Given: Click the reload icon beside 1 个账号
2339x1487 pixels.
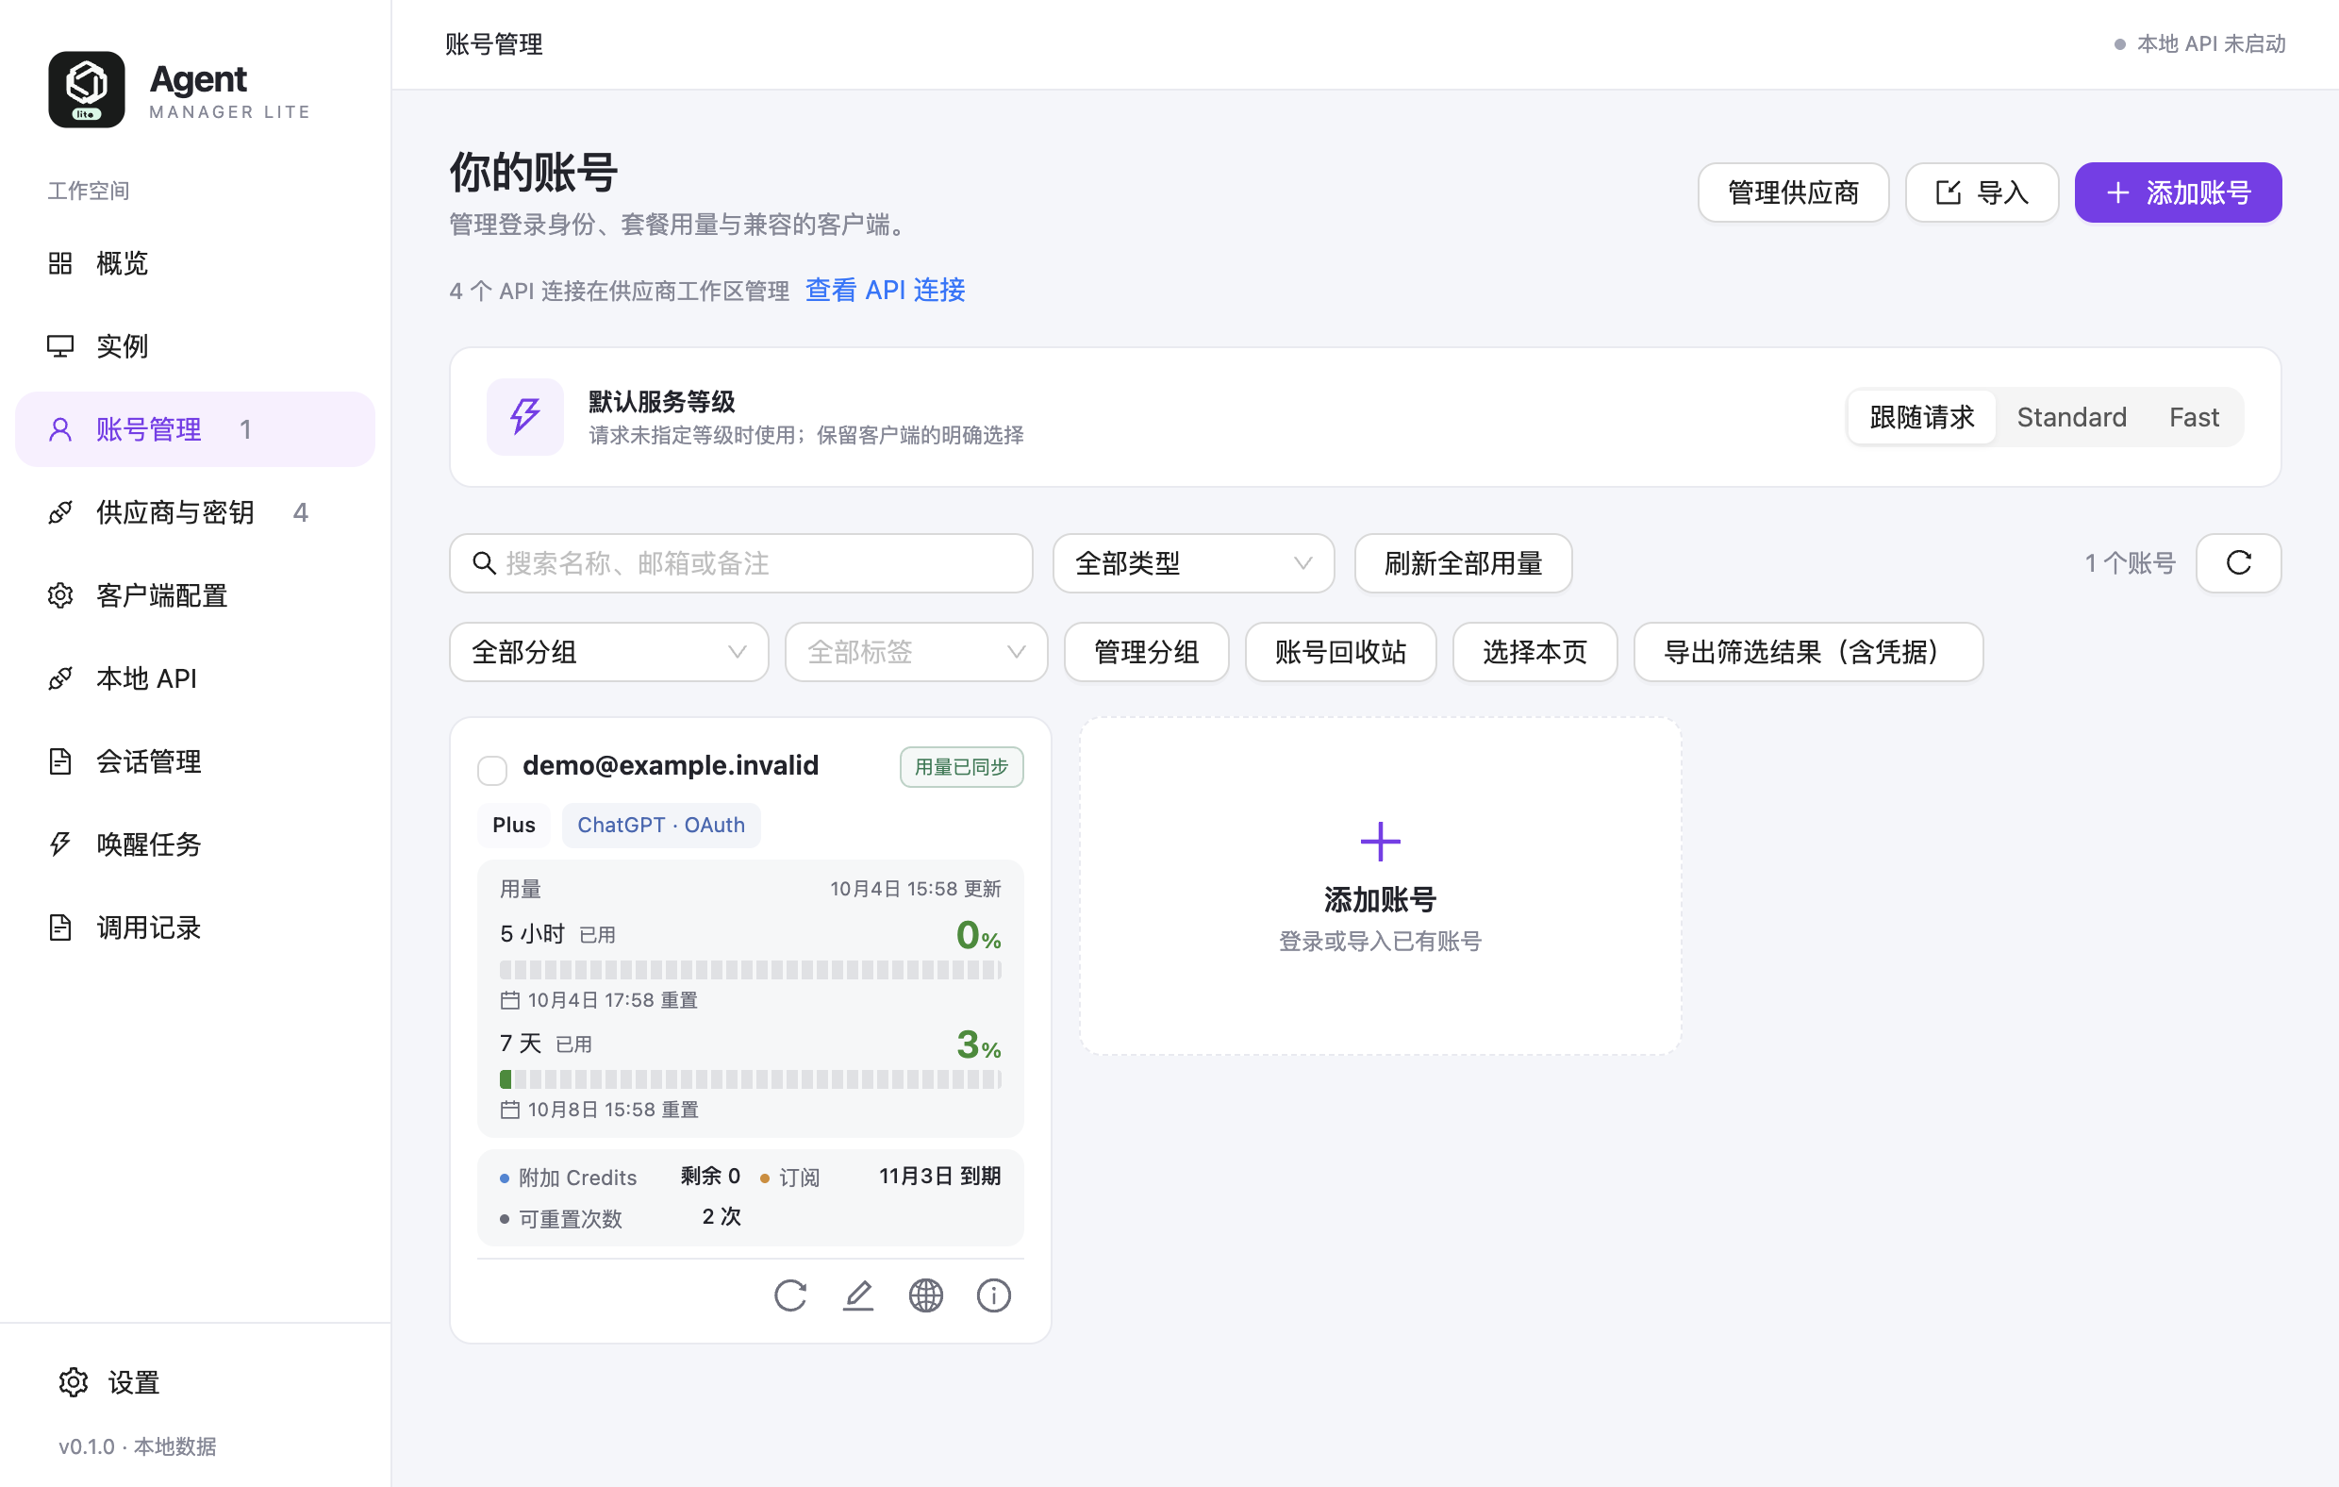Looking at the screenshot, I should (x=2238, y=563).
